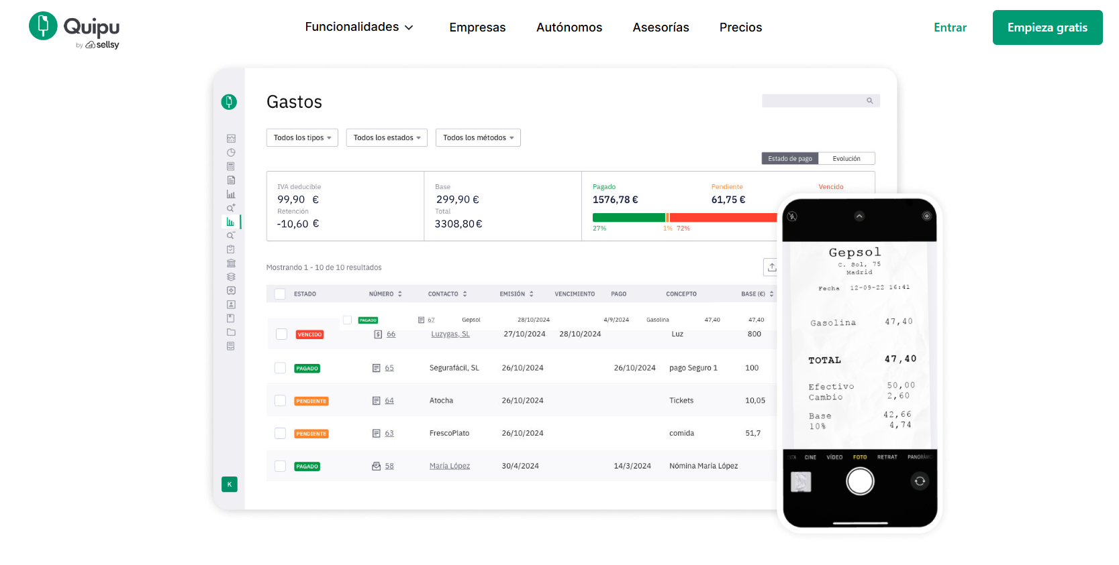Click the green K user avatar
This screenshot has width=1119, height=565.
pos(230,485)
